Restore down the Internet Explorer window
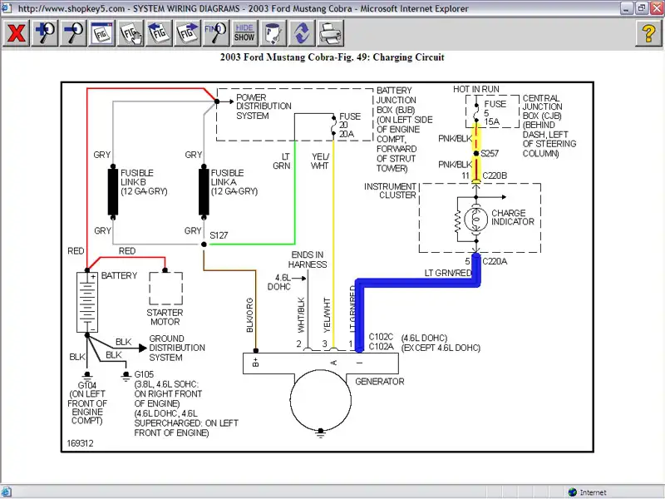Viewport: 665px width, 499px height. coord(641,8)
